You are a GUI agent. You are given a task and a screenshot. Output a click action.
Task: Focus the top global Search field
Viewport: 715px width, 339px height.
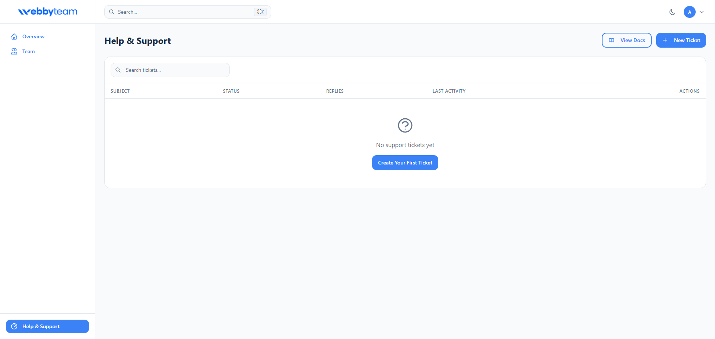click(x=188, y=12)
